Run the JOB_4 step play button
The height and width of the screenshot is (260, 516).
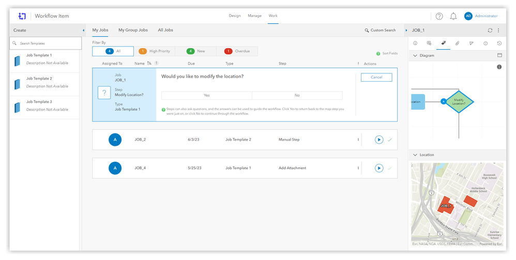pyautogui.click(x=379, y=168)
